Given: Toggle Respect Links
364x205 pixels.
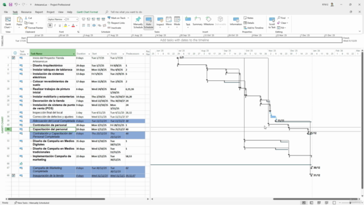Looking at the screenshot, I should point(116,23).
